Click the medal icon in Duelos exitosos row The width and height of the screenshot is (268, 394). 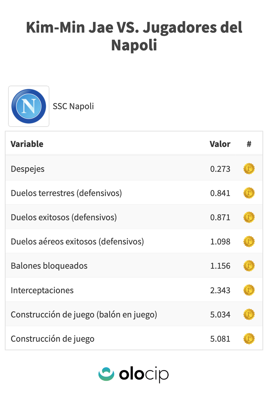(249, 217)
